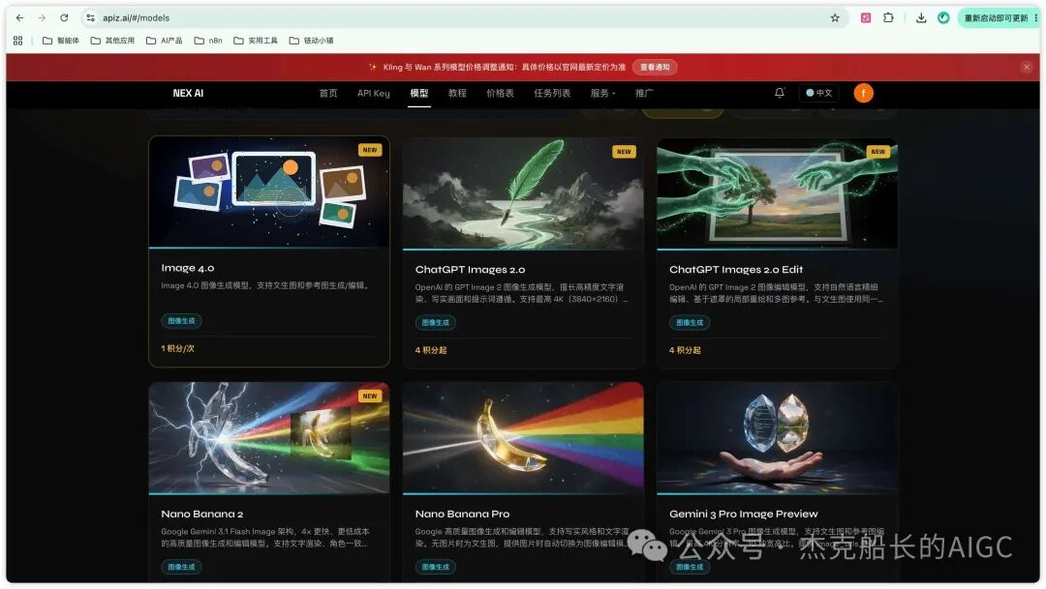Click the 图像生成 tag on Nano Banana 2 card

click(x=181, y=567)
